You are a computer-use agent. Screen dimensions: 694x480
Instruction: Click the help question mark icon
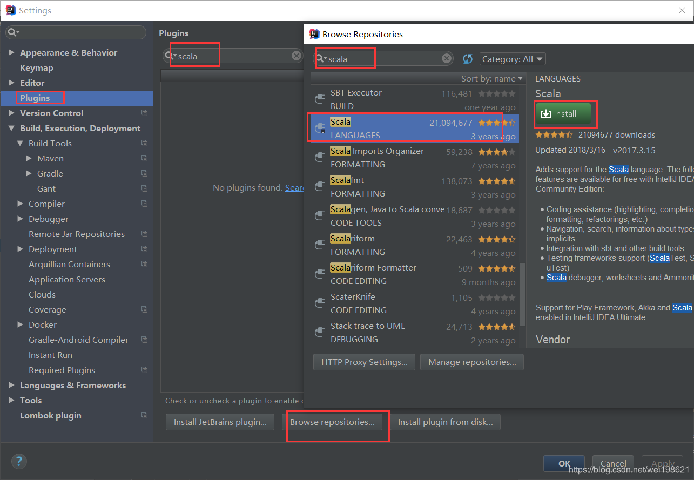click(x=19, y=461)
